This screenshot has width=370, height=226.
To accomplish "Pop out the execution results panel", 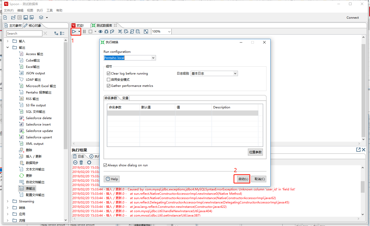I will coord(358,150).
